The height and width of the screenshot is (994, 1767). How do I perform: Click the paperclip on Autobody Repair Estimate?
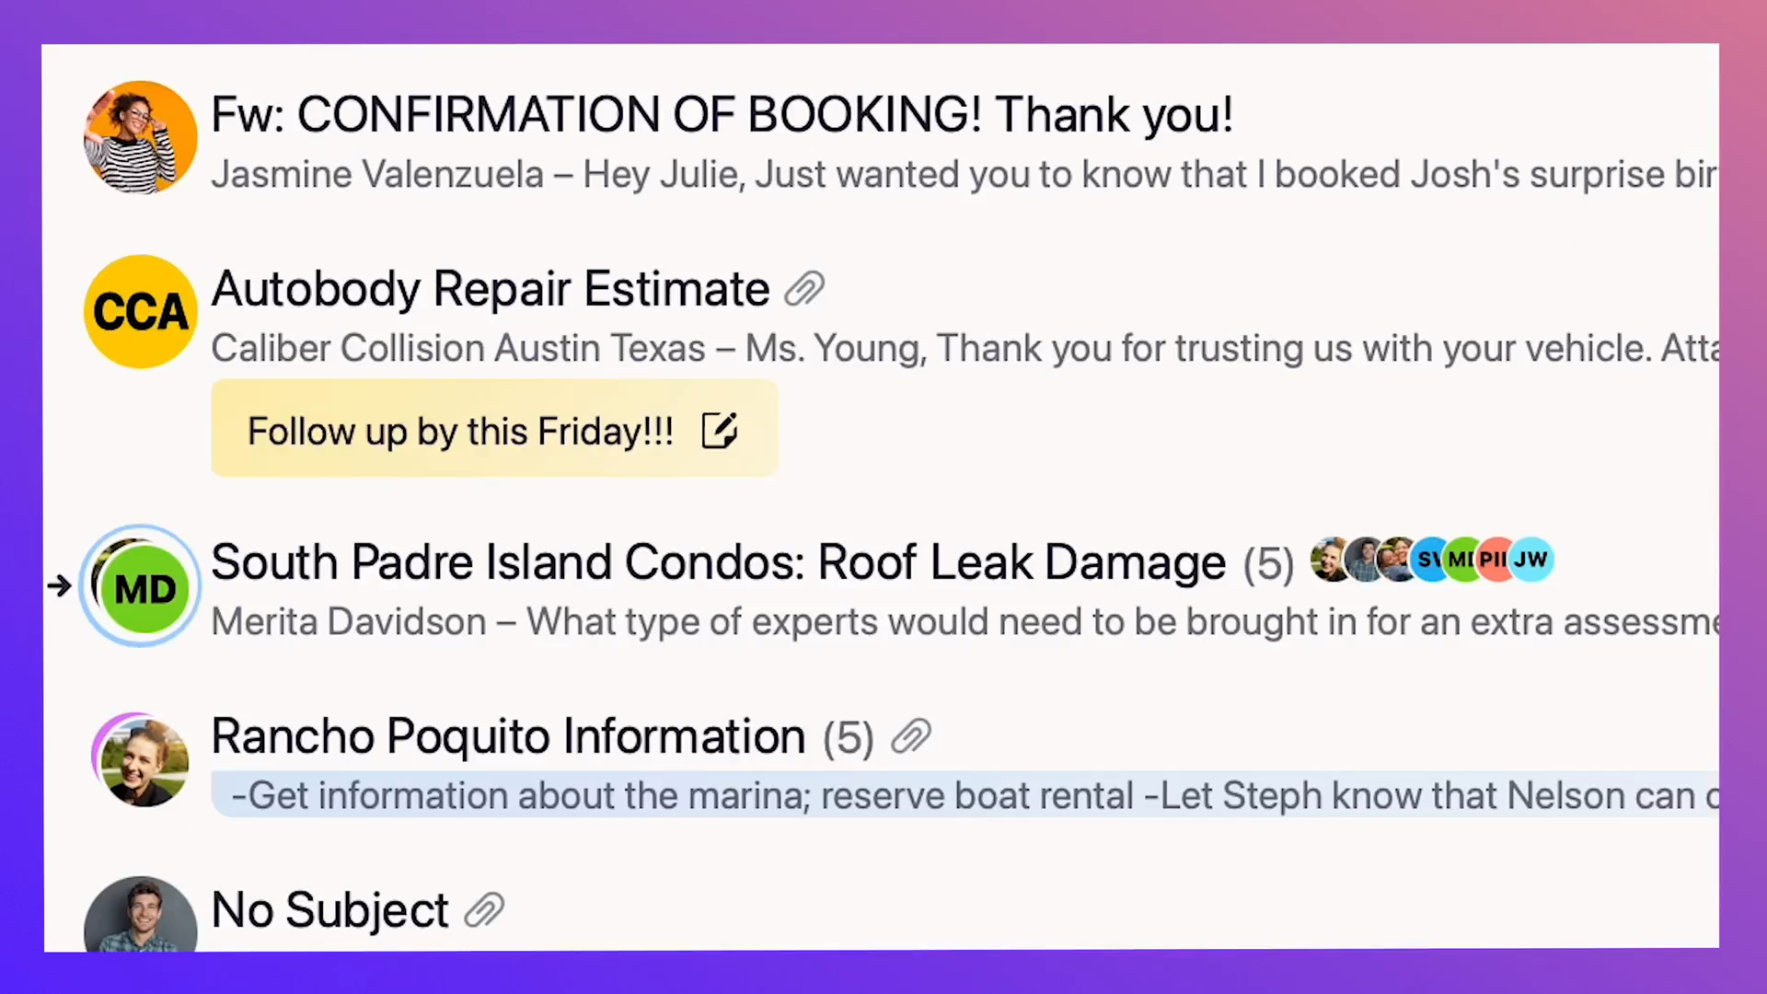804,289
